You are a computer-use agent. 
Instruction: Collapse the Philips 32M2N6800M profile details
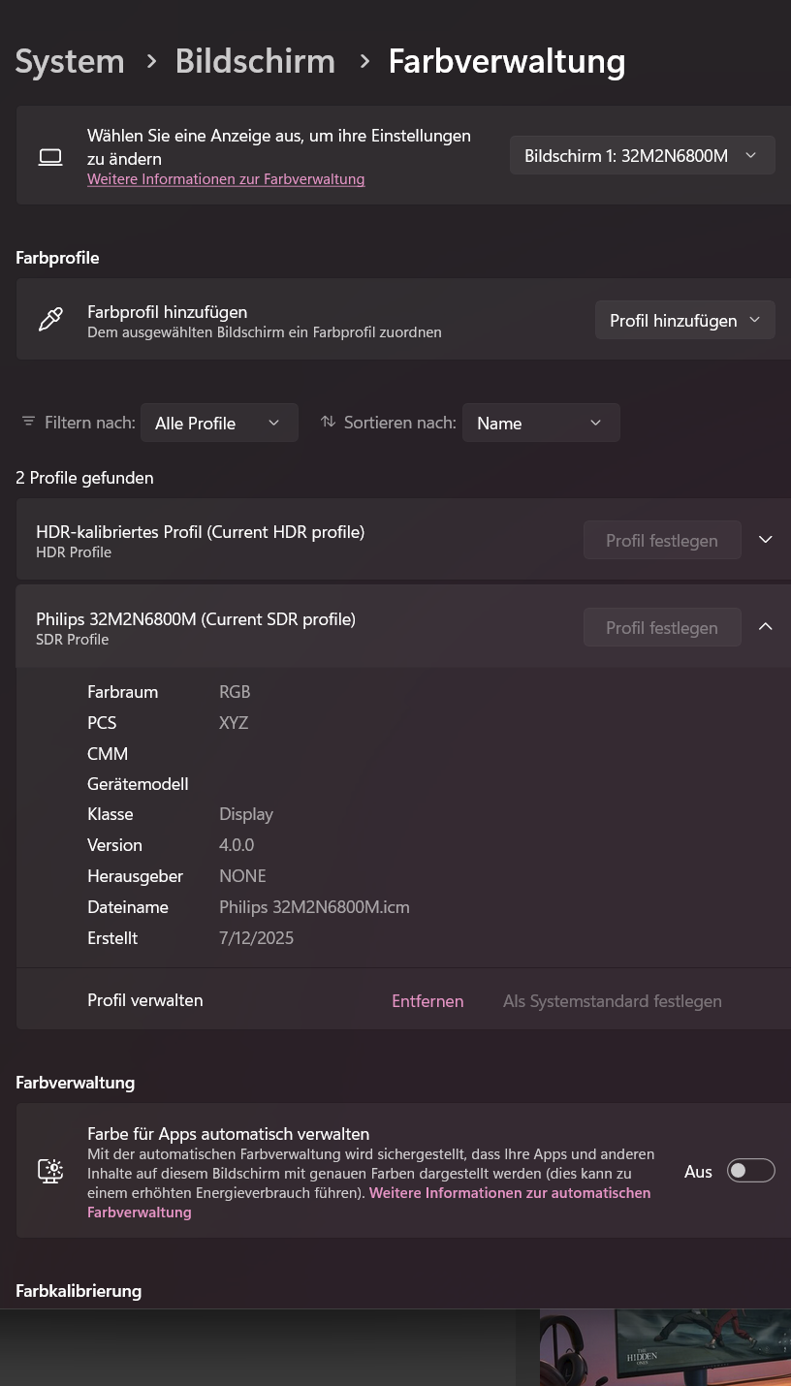tap(766, 627)
